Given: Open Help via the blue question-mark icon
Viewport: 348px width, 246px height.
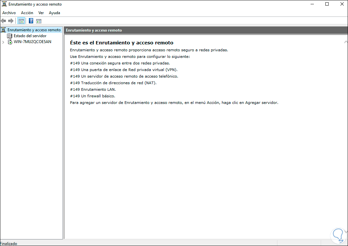Looking at the screenshot, I should point(31,21).
